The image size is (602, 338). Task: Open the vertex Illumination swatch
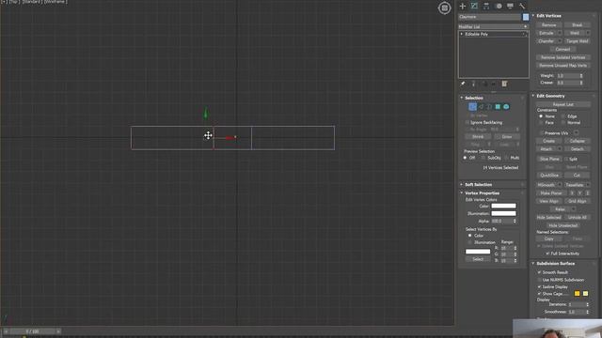[504, 214]
